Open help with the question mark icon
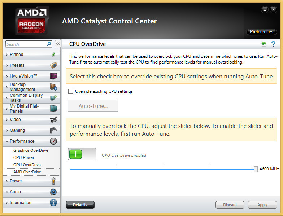This screenshot has width=283, height=216. 273,44
